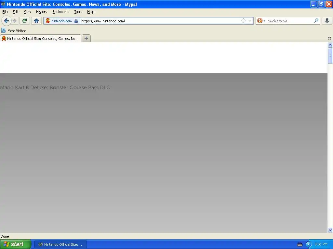Open the DuckDuckGo search engine selector

click(261, 21)
